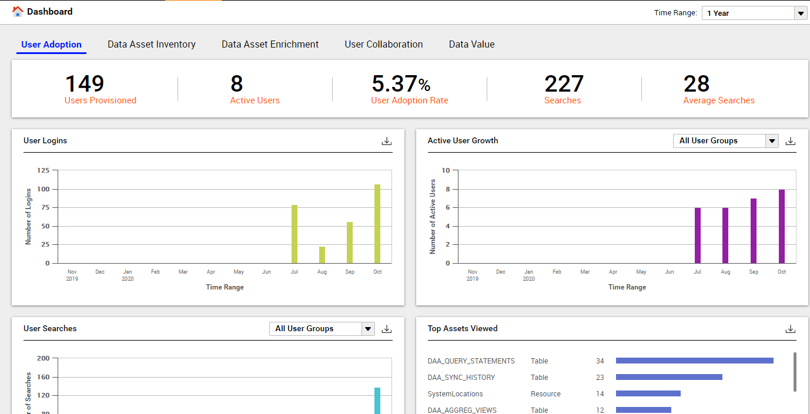Click the 5.37% User Adoption Rate metric

pos(410,89)
